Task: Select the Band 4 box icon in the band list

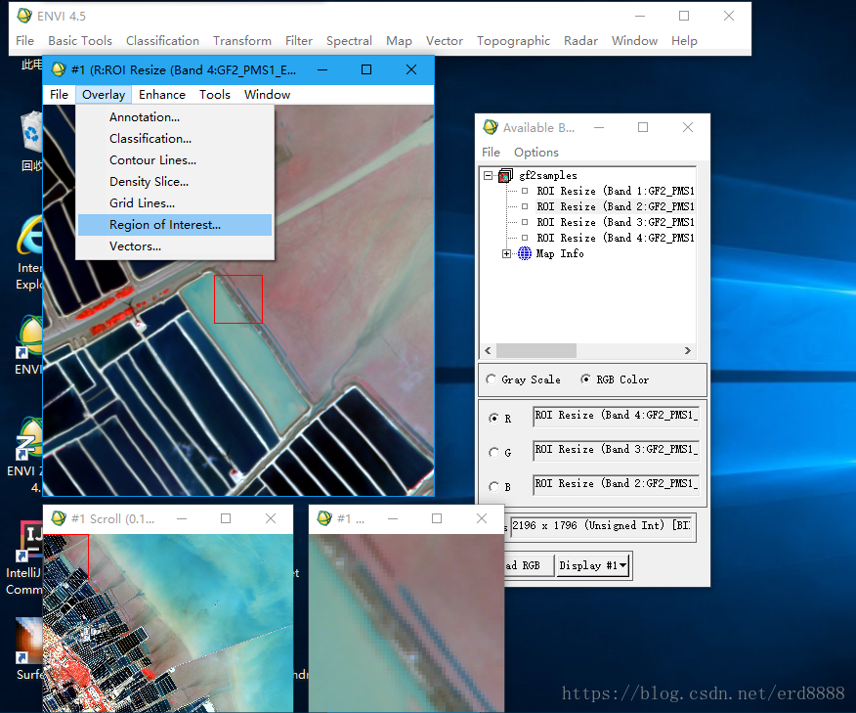Action: click(x=525, y=239)
